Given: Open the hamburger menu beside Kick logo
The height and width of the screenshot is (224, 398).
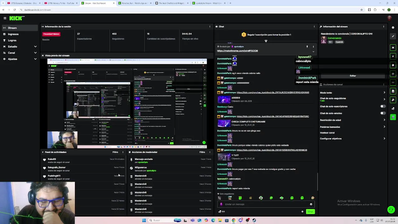Looking at the screenshot, I should click(5, 18).
